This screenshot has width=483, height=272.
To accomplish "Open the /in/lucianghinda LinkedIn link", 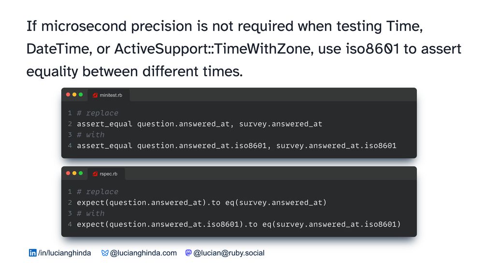I will point(64,253).
